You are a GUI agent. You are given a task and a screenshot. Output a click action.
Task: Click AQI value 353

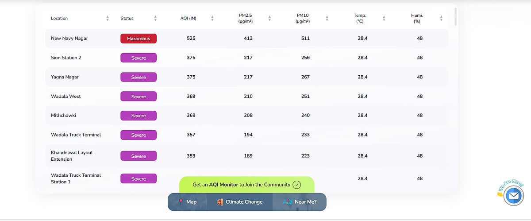(x=191, y=156)
